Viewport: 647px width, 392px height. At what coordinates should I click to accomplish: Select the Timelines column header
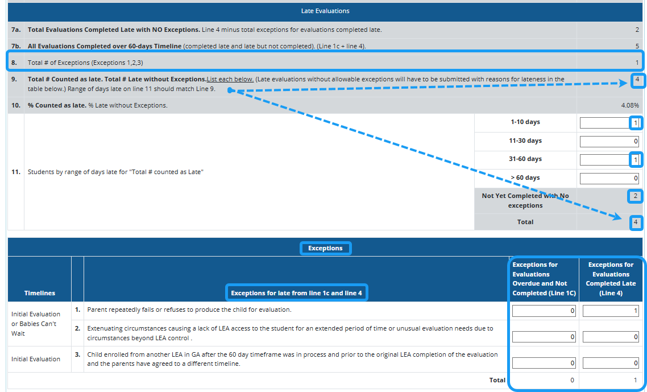tap(40, 293)
